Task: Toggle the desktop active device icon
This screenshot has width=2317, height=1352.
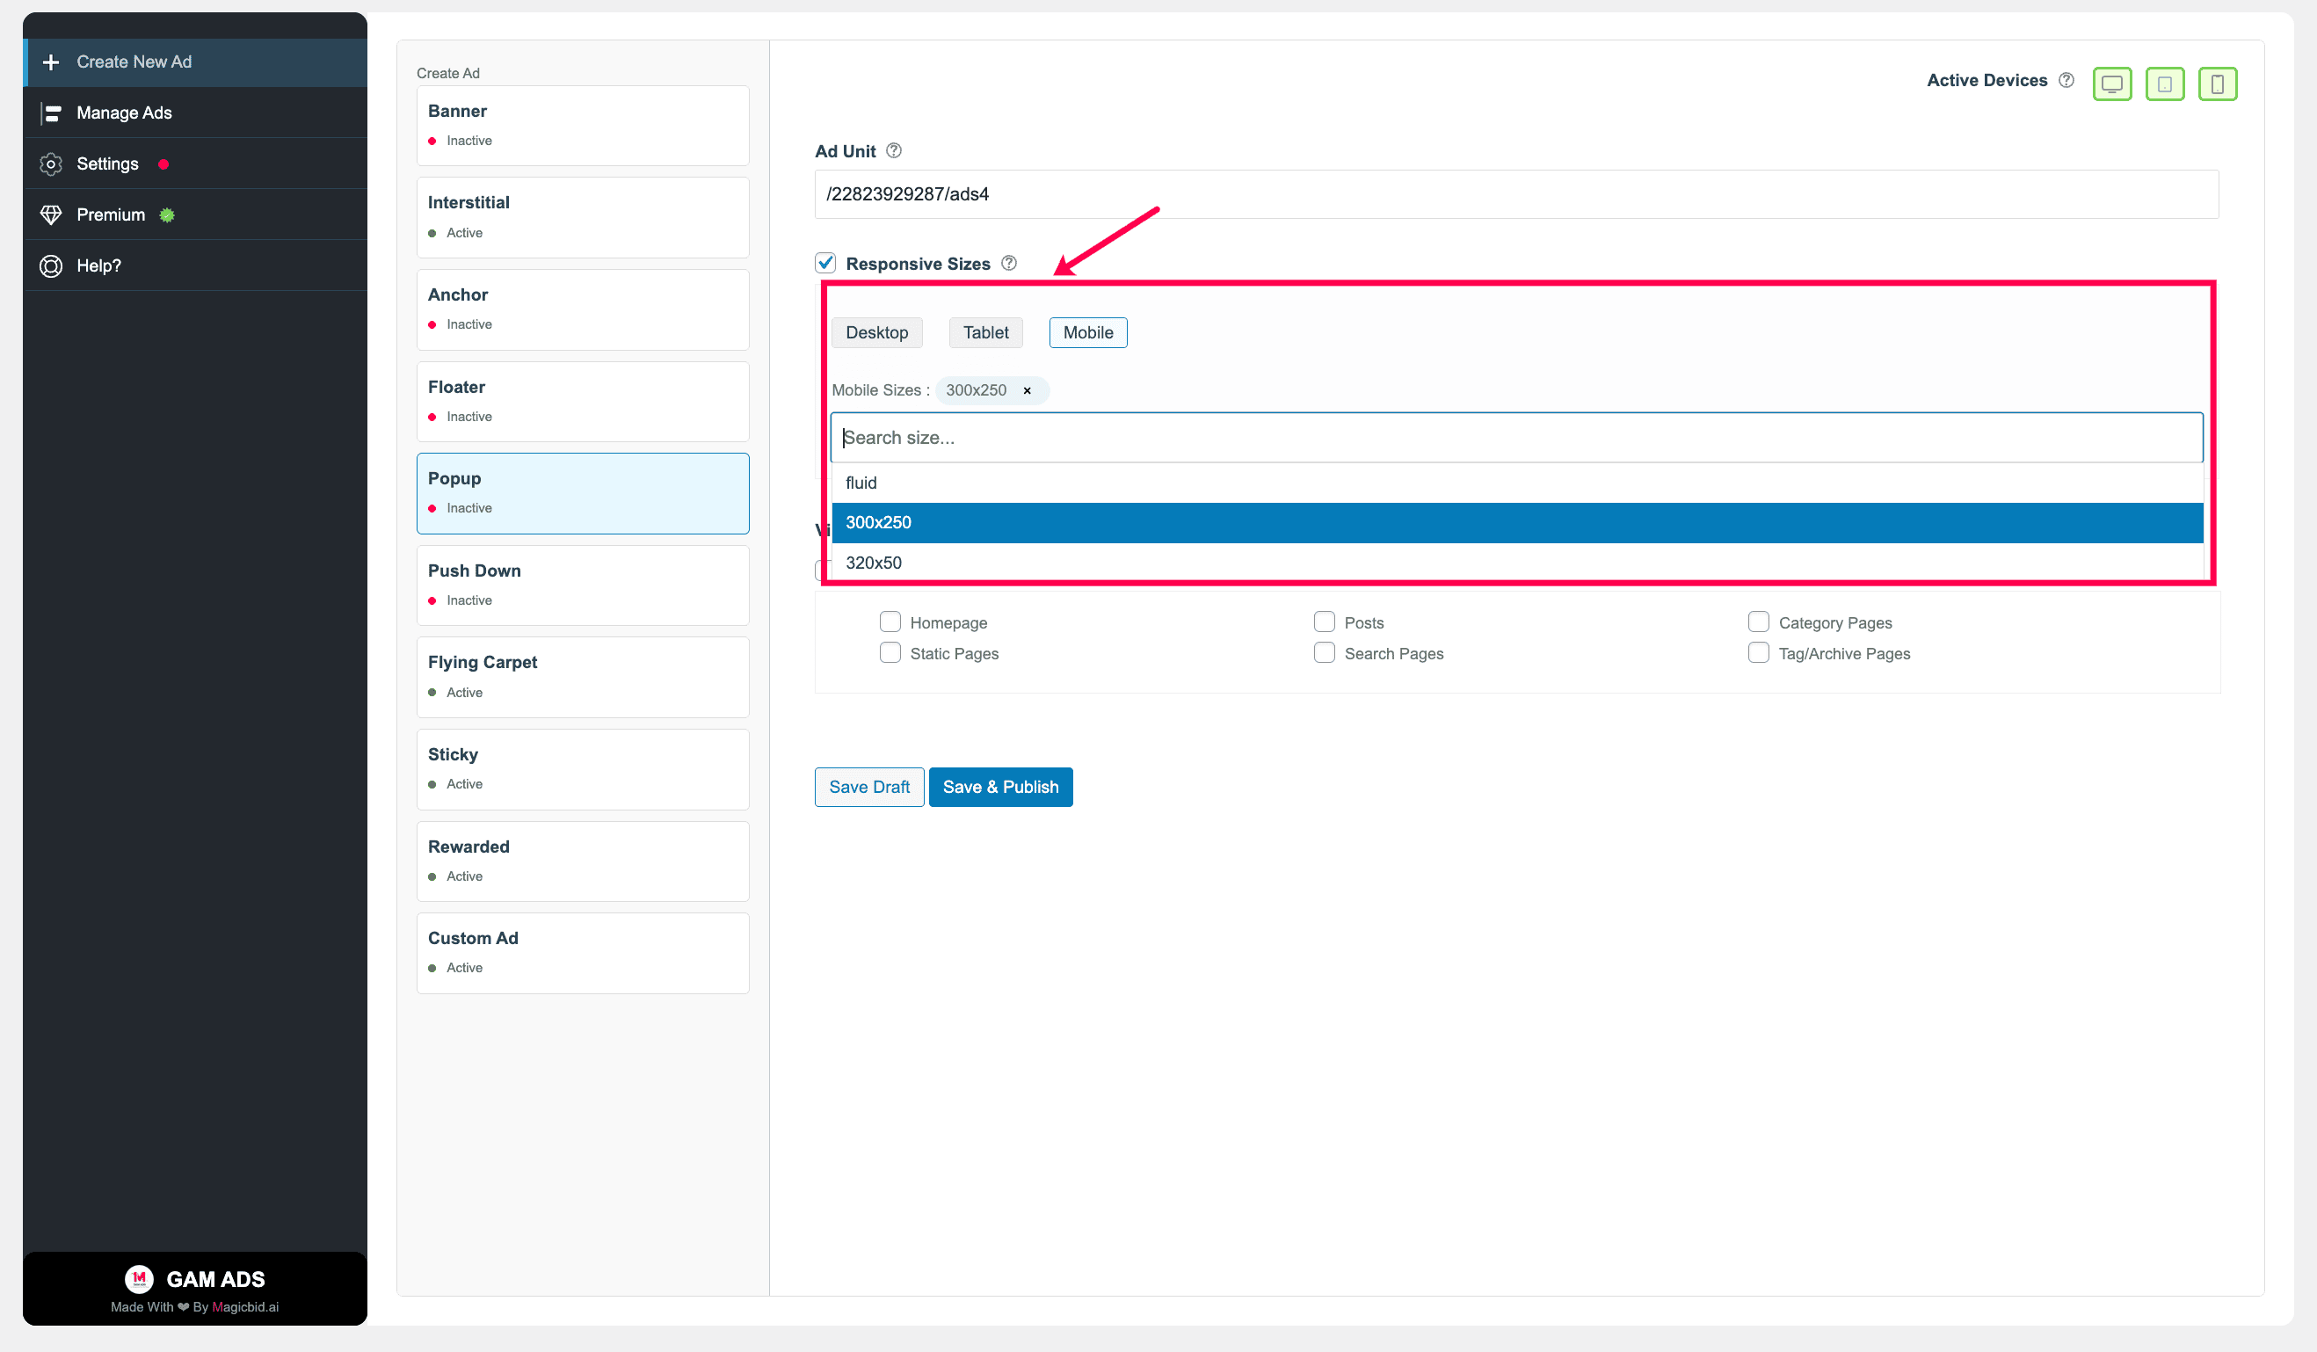Action: pyautogui.click(x=2112, y=84)
